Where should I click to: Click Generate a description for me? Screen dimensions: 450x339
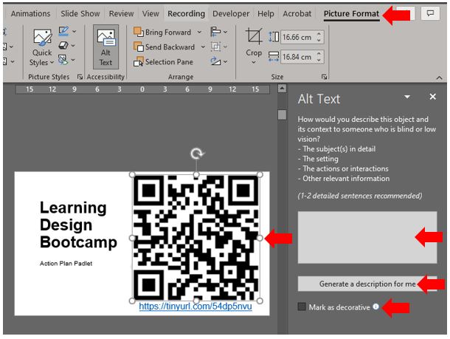pos(367,284)
